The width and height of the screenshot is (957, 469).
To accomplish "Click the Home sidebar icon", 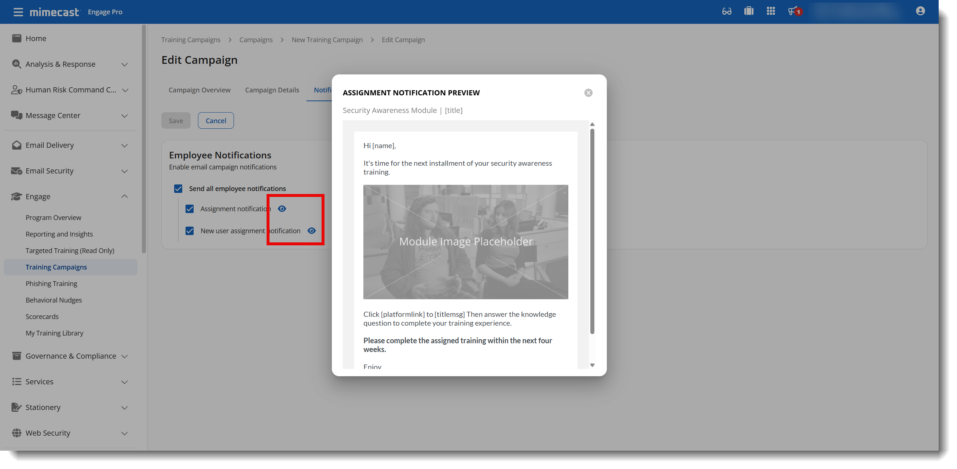I will pos(16,38).
